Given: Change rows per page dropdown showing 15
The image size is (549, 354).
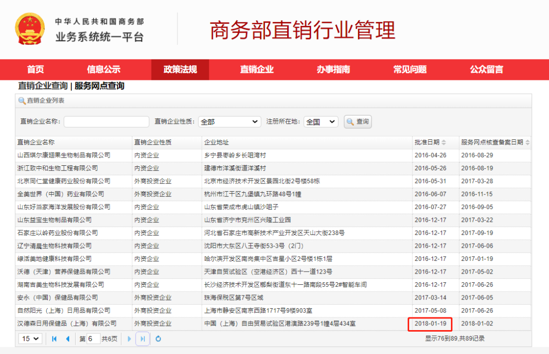Looking at the screenshot, I should 30,339.
